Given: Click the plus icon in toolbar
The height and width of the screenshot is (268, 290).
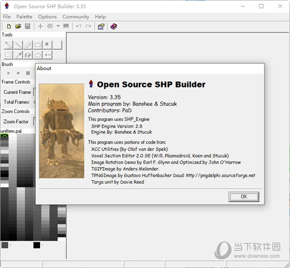Looking at the screenshot, I should click(x=40, y=26).
